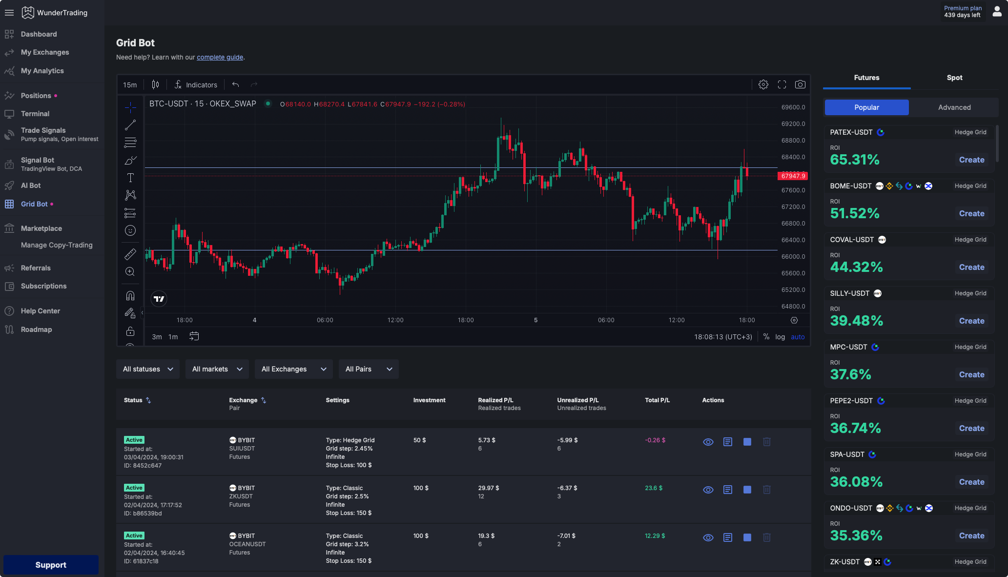The height and width of the screenshot is (577, 1008).
Task: Create a PATEX-USDT hedge grid bot
Action: tap(971, 160)
